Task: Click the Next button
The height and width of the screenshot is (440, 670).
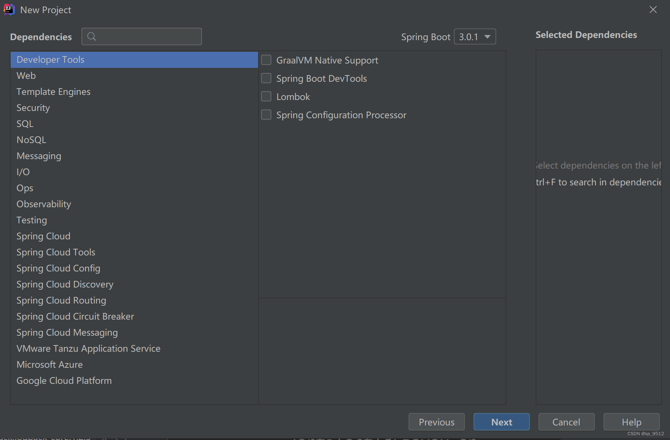Action: tap(502, 422)
